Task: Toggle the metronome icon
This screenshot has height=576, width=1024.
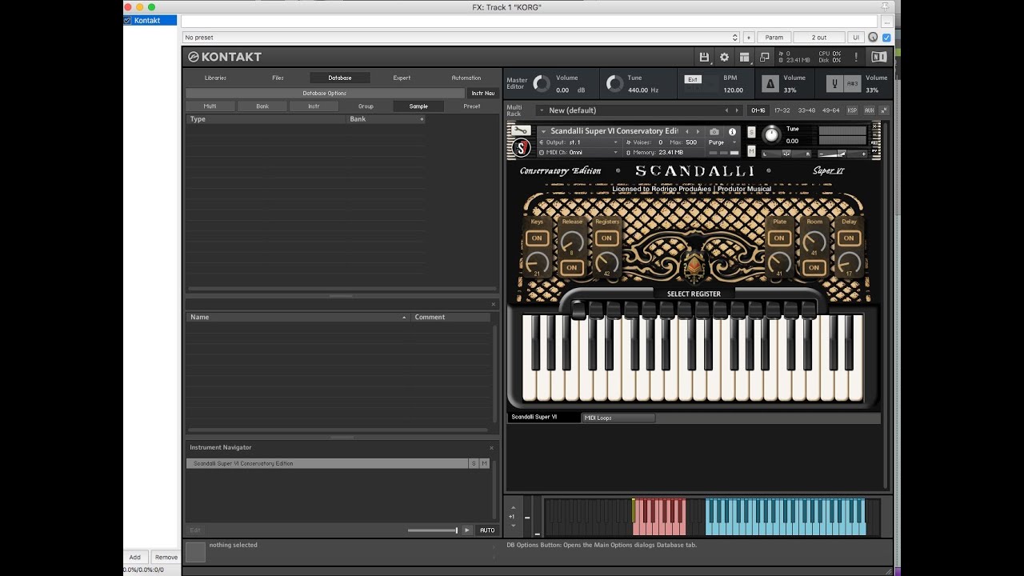Action: pyautogui.click(x=770, y=84)
